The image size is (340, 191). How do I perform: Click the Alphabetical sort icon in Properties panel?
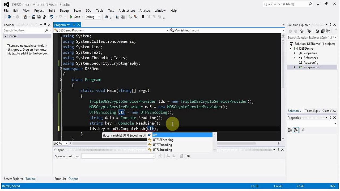(296, 130)
